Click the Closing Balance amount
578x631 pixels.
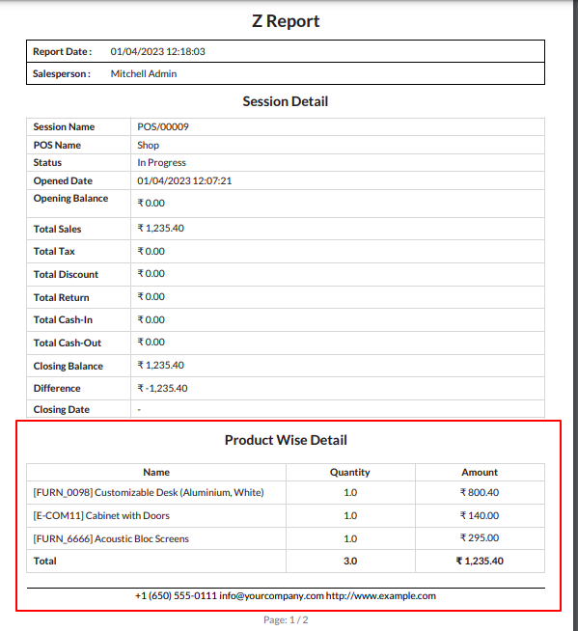pyautogui.click(x=160, y=365)
